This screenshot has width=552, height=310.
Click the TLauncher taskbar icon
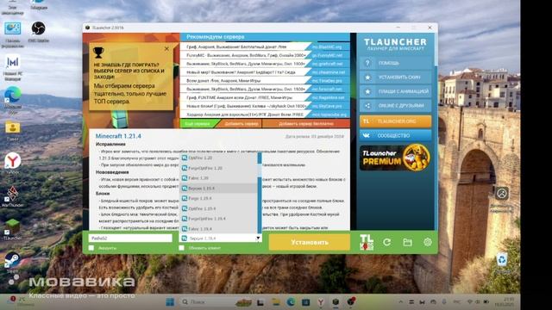tap(336, 302)
